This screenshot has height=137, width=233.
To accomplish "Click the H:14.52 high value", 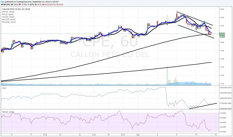I will click(45, 4).
